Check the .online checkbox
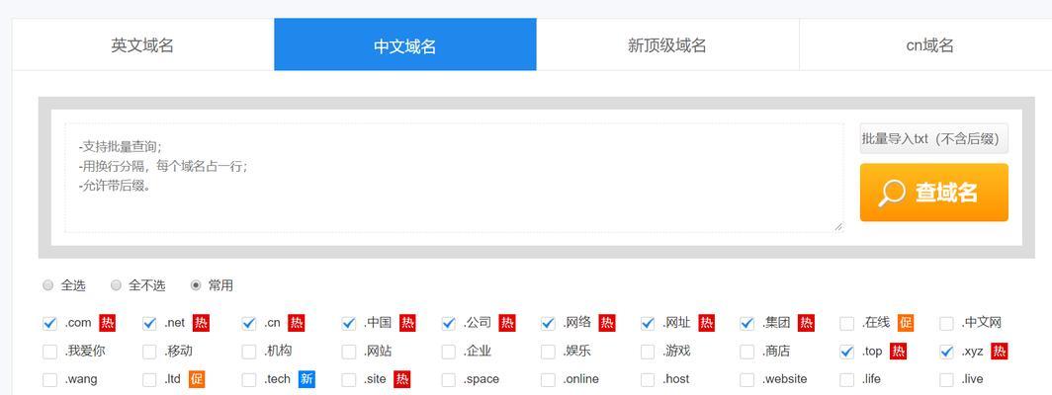This screenshot has height=395, width=1052. point(548,379)
